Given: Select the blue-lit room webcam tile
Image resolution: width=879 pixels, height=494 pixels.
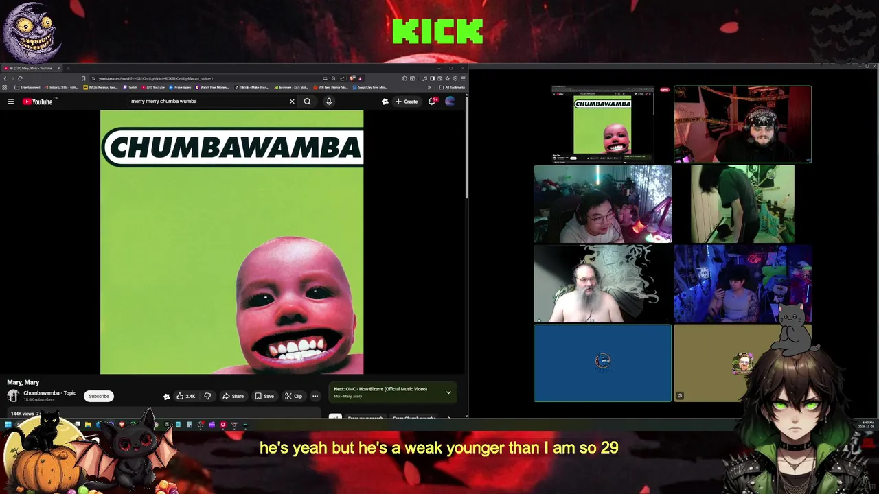Looking at the screenshot, I should coord(742,283).
